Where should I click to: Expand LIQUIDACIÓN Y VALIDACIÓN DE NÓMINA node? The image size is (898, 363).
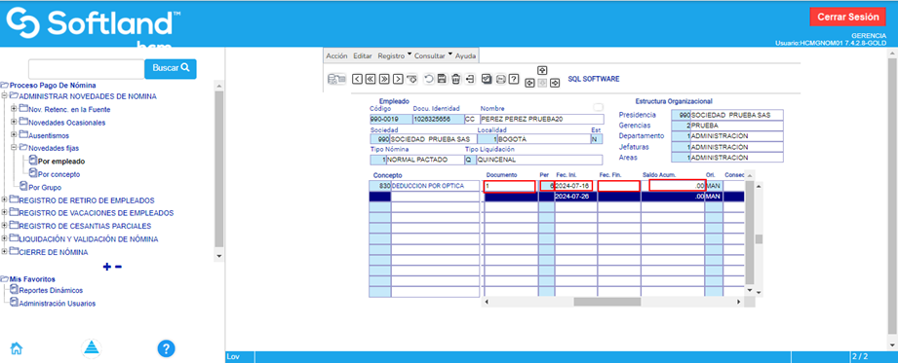(5, 238)
